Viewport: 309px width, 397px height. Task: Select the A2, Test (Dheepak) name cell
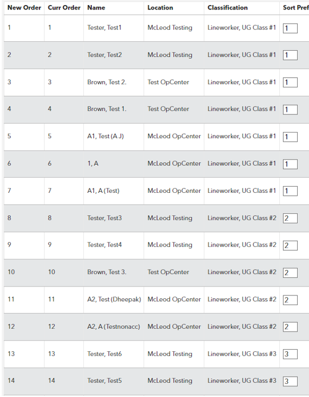(x=114, y=299)
